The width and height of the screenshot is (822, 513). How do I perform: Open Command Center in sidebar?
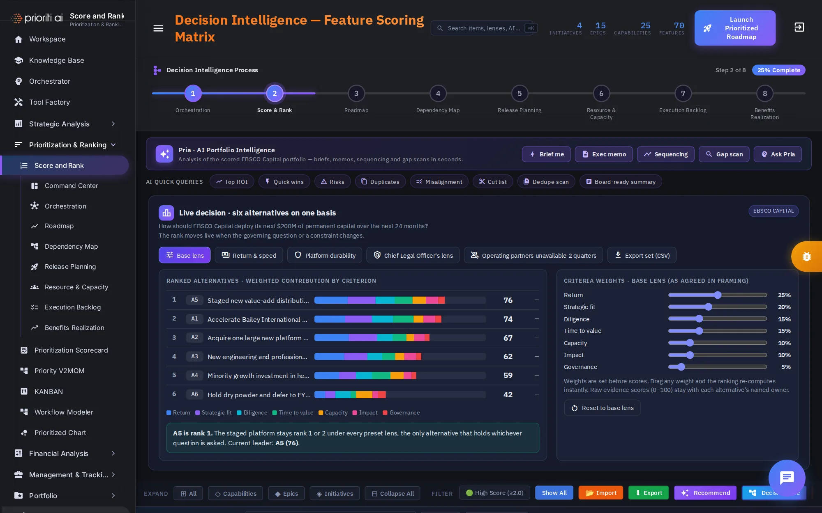click(x=71, y=186)
